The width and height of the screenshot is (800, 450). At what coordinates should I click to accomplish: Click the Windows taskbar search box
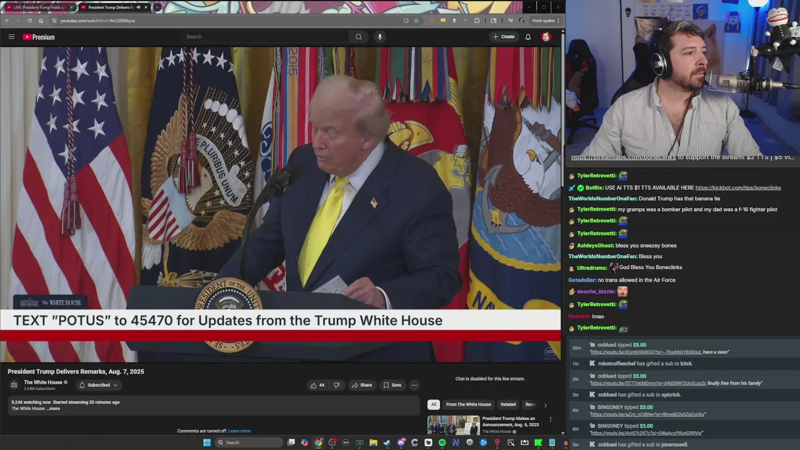[x=249, y=442]
